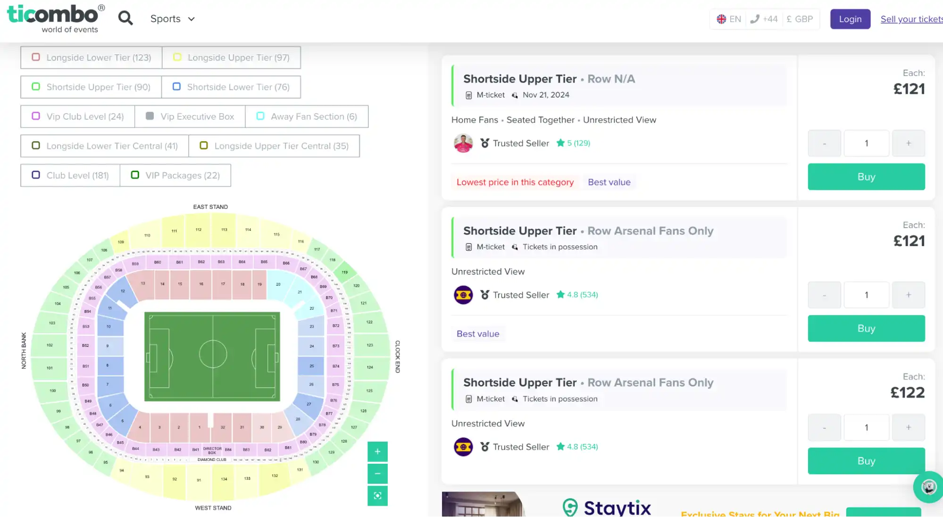The image size is (943, 517).
Task: Zoom out of the stadium map
Action: pos(377,473)
